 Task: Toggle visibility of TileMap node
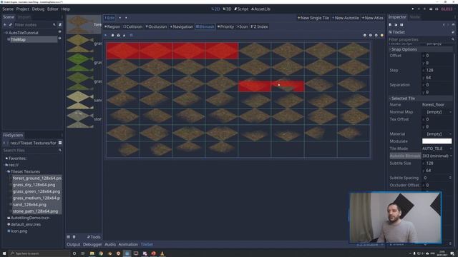pos(60,39)
